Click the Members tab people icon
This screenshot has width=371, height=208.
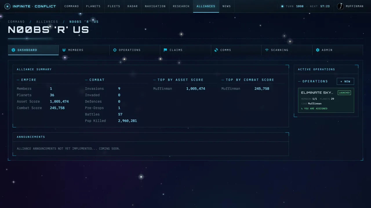(x=64, y=50)
